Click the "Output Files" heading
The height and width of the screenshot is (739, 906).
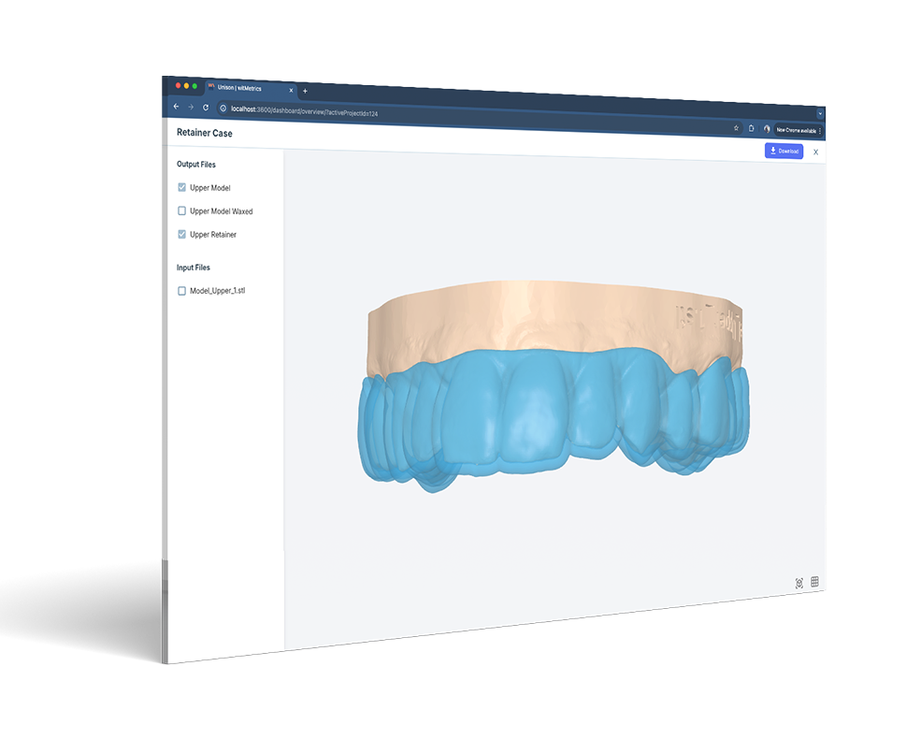tap(195, 165)
